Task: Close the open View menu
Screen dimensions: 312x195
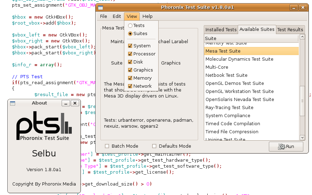Action: 132,16
